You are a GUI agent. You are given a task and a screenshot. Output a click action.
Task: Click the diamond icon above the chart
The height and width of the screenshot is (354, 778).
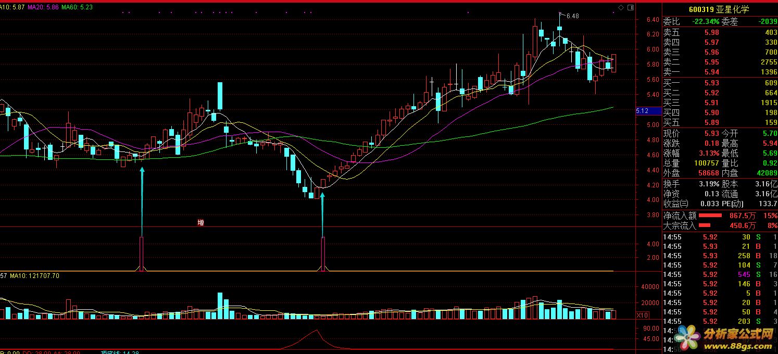pos(621,7)
